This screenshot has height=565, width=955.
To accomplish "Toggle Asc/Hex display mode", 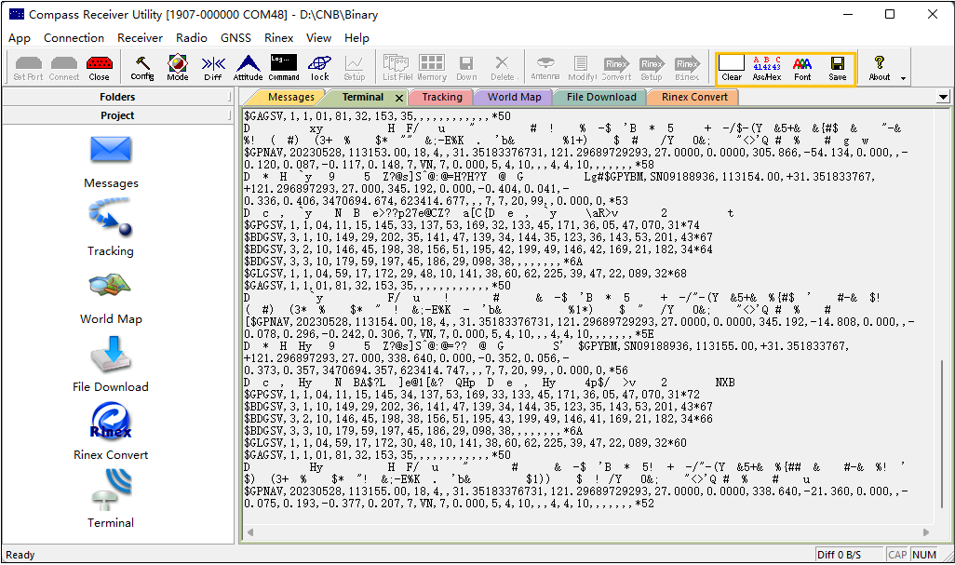I will [x=767, y=68].
